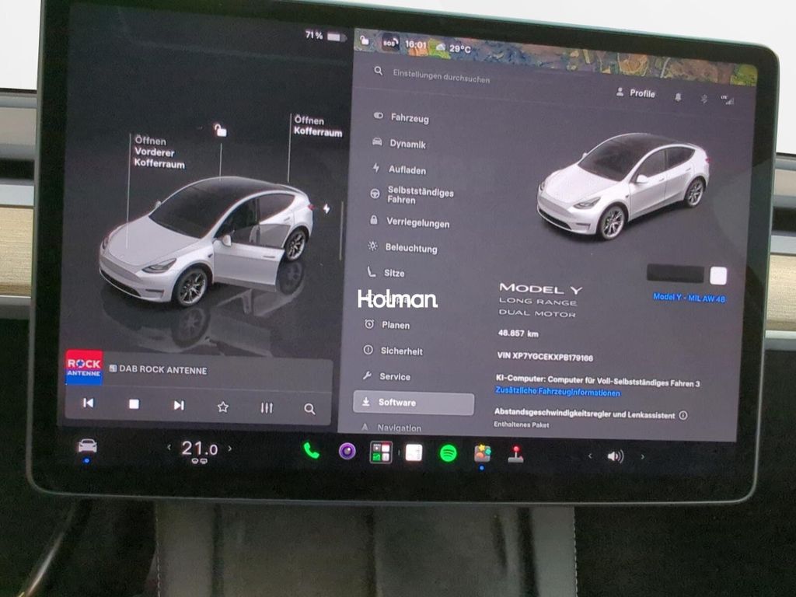Select the Software menu item
The image size is (796, 597).
point(414,403)
